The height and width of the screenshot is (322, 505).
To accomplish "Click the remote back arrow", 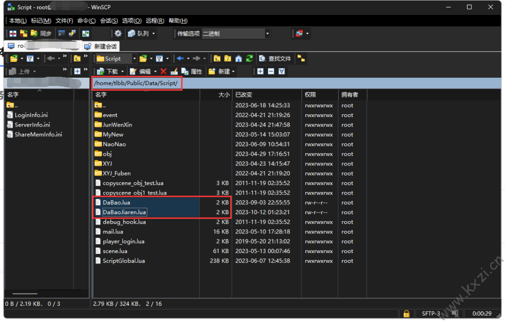I will 180,59.
